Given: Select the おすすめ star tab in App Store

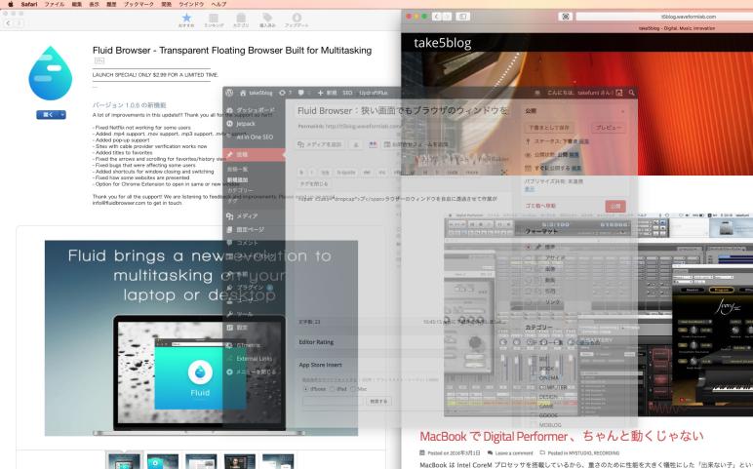Looking at the screenshot, I should tap(186, 20).
